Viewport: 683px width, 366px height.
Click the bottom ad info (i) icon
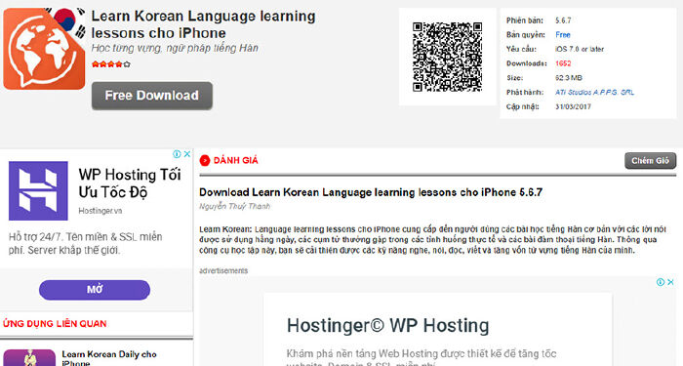point(661,282)
